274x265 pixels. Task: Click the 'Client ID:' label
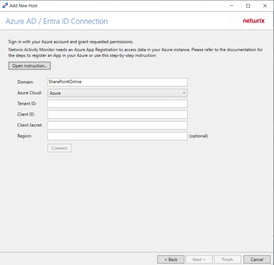point(26,114)
